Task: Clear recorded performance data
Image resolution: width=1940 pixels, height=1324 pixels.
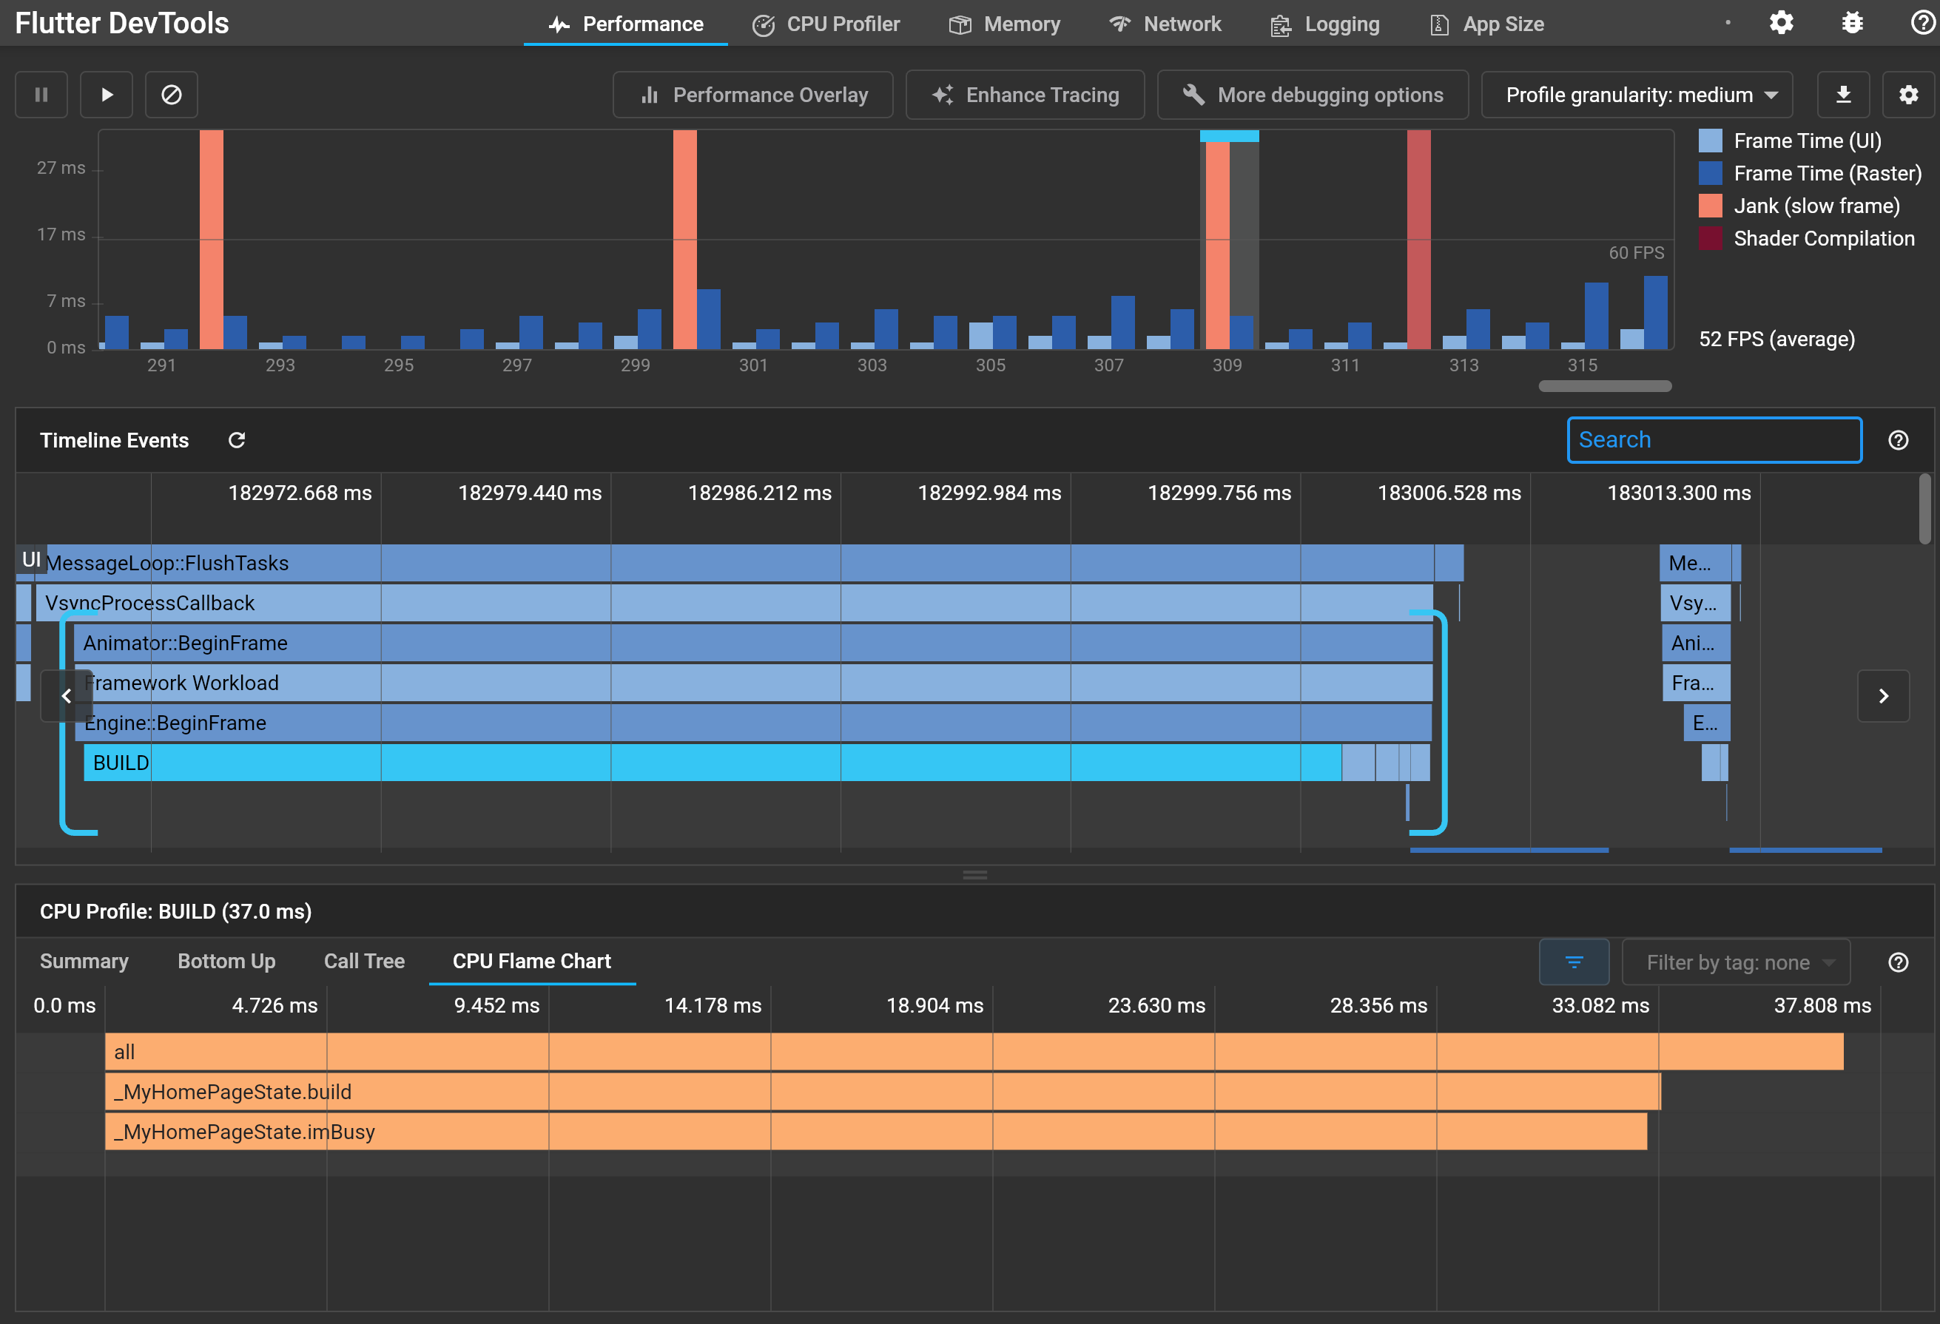Action: [x=171, y=95]
